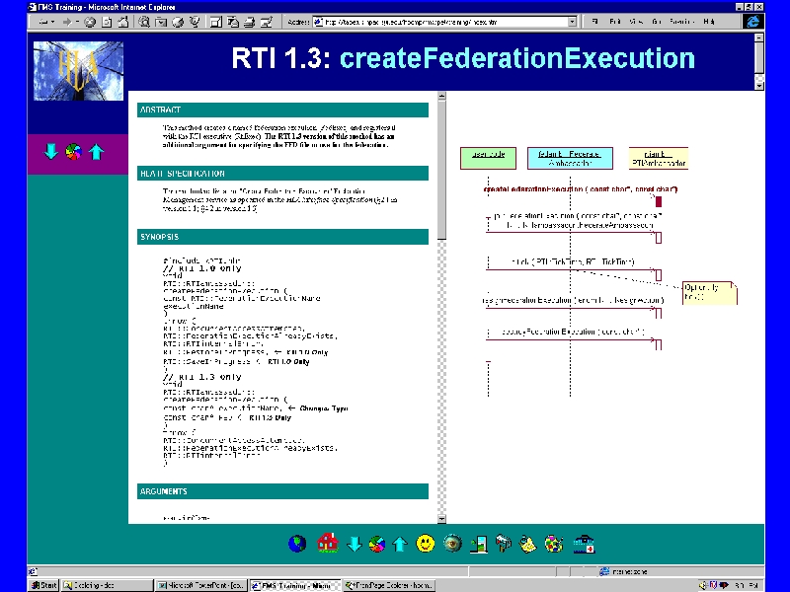Click the mailbox icon in the bottom bar
This screenshot has width=790, height=592.
[503, 544]
